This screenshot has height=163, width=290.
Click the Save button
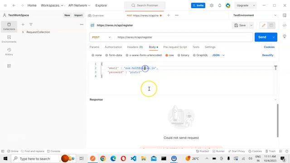(x=240, y=25)
